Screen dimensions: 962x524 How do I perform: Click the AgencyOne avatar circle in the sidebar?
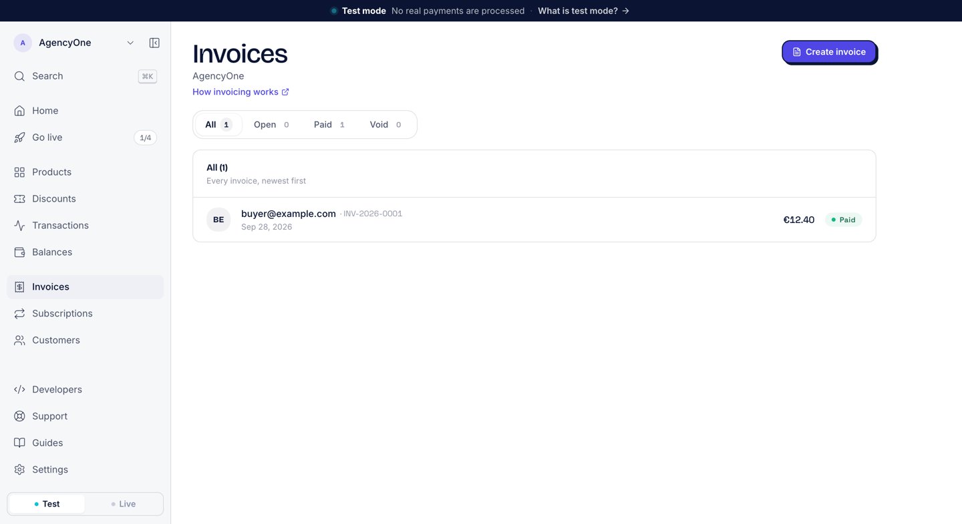pos(23,43)
